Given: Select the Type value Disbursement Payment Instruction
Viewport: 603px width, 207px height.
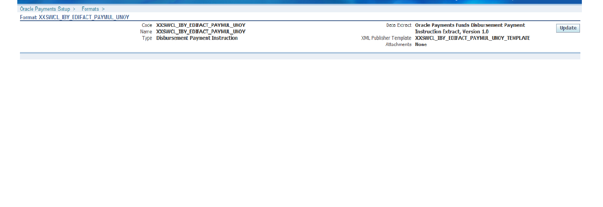Looking at the screenshot, I should [x=197, y=38].
